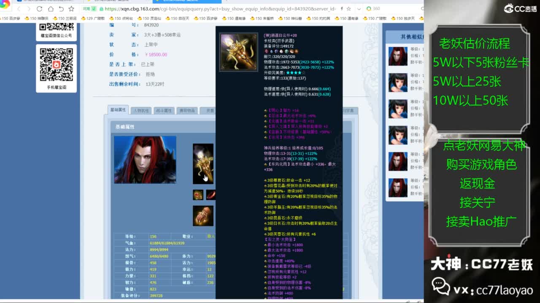Open the 150 神鞭侠 bookmark
This screenshot has height=303, width=540.
[37, 19]
